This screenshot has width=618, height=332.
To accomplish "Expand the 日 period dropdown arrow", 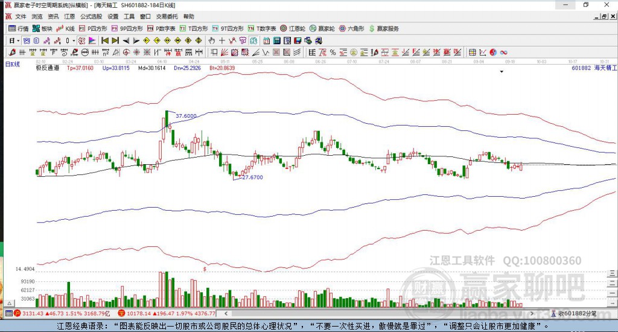I will 18,40.
